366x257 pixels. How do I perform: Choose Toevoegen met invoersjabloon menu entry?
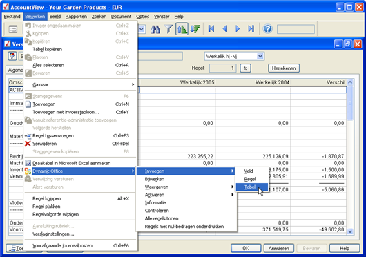tap(81, 112)
